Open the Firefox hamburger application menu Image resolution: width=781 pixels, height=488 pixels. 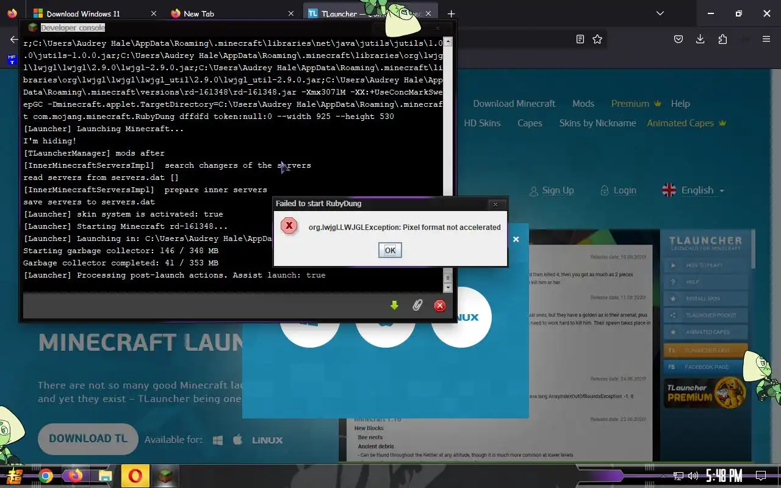pos(766,39)
